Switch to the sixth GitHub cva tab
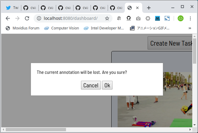The height and width of the screenshot is (133, 198). click(x=116, y=8)
